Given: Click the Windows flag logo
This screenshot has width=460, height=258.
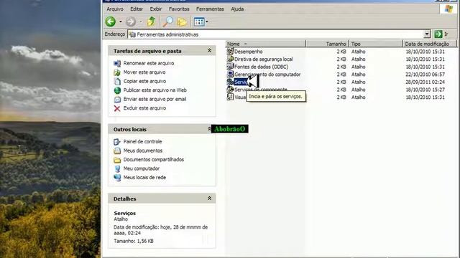Looking at the screenshot, I should point(448,9).
